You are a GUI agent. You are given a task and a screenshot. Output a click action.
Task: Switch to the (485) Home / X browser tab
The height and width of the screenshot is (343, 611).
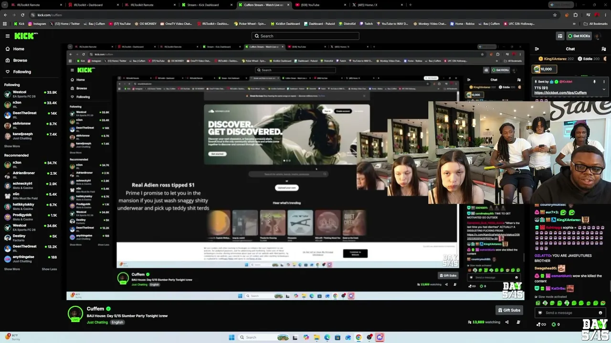click(376, 5)
